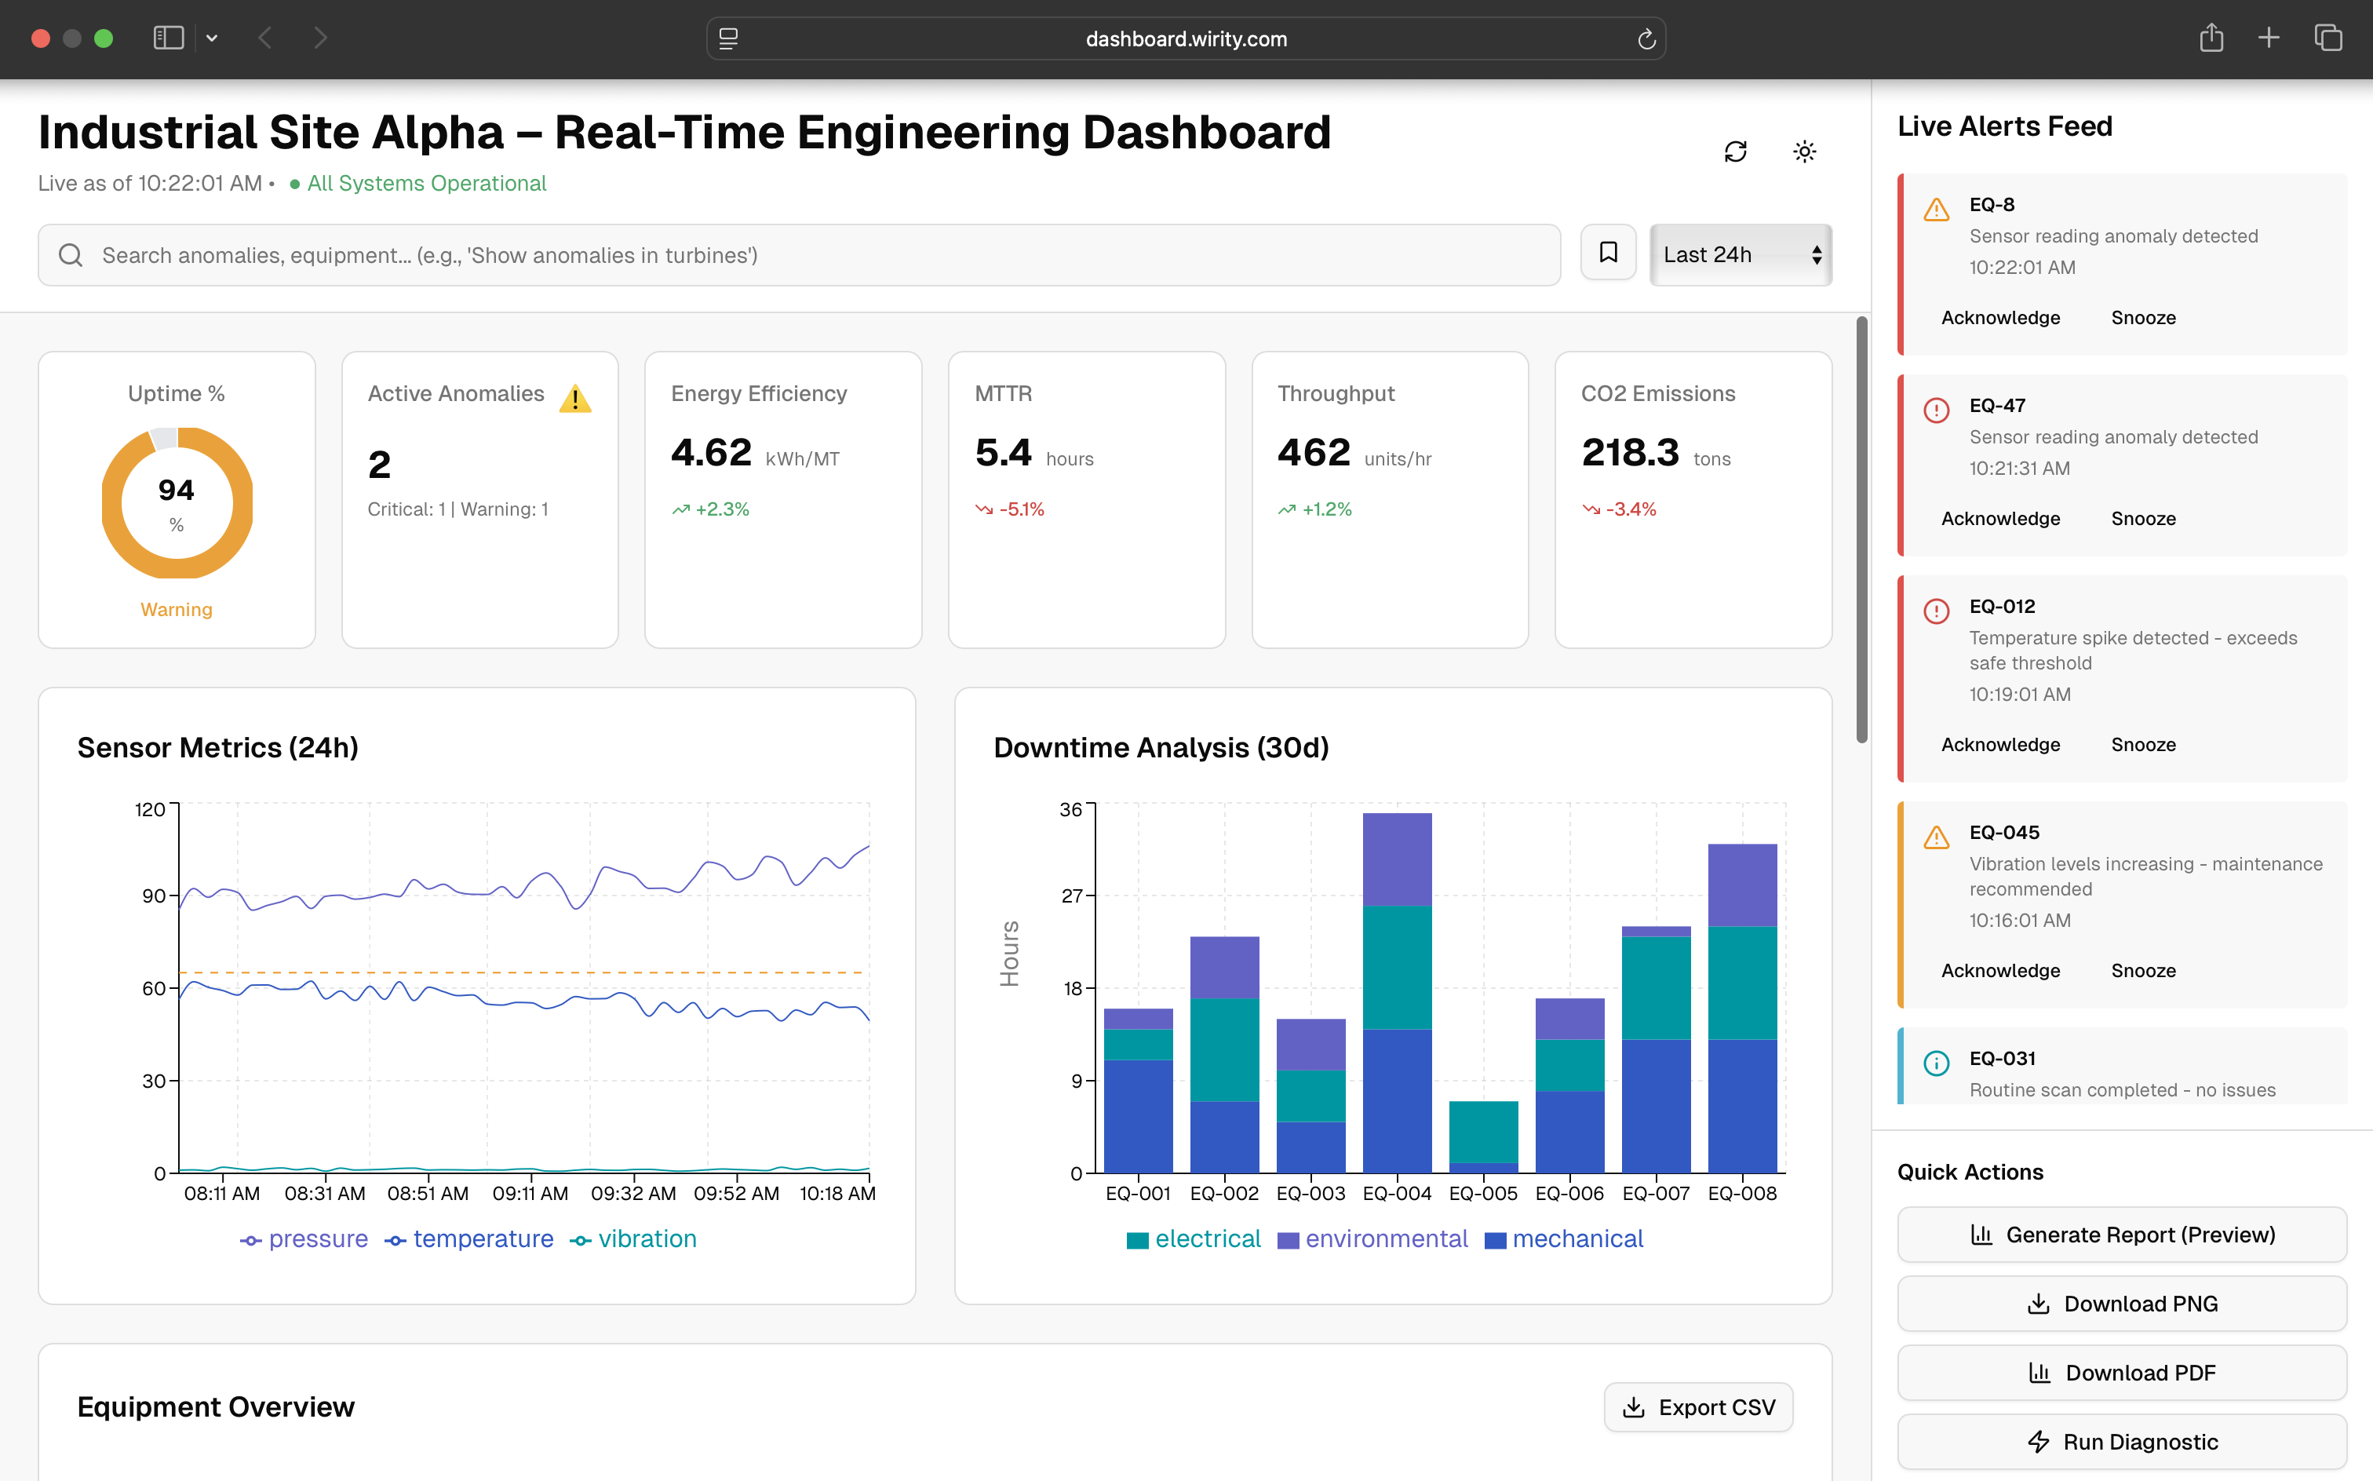This screenshot has height=1481, width=2373.
Task: Click the lightning bolt icon on Run Diagnostic
Action: 2038,1442
